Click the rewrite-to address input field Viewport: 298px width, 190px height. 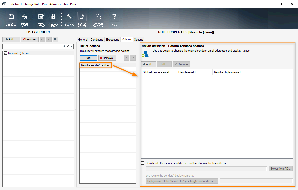[206, 169]
